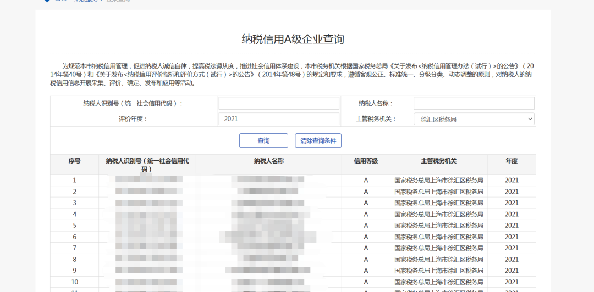Click the 2021 year cell in row 8

[512, 259]
